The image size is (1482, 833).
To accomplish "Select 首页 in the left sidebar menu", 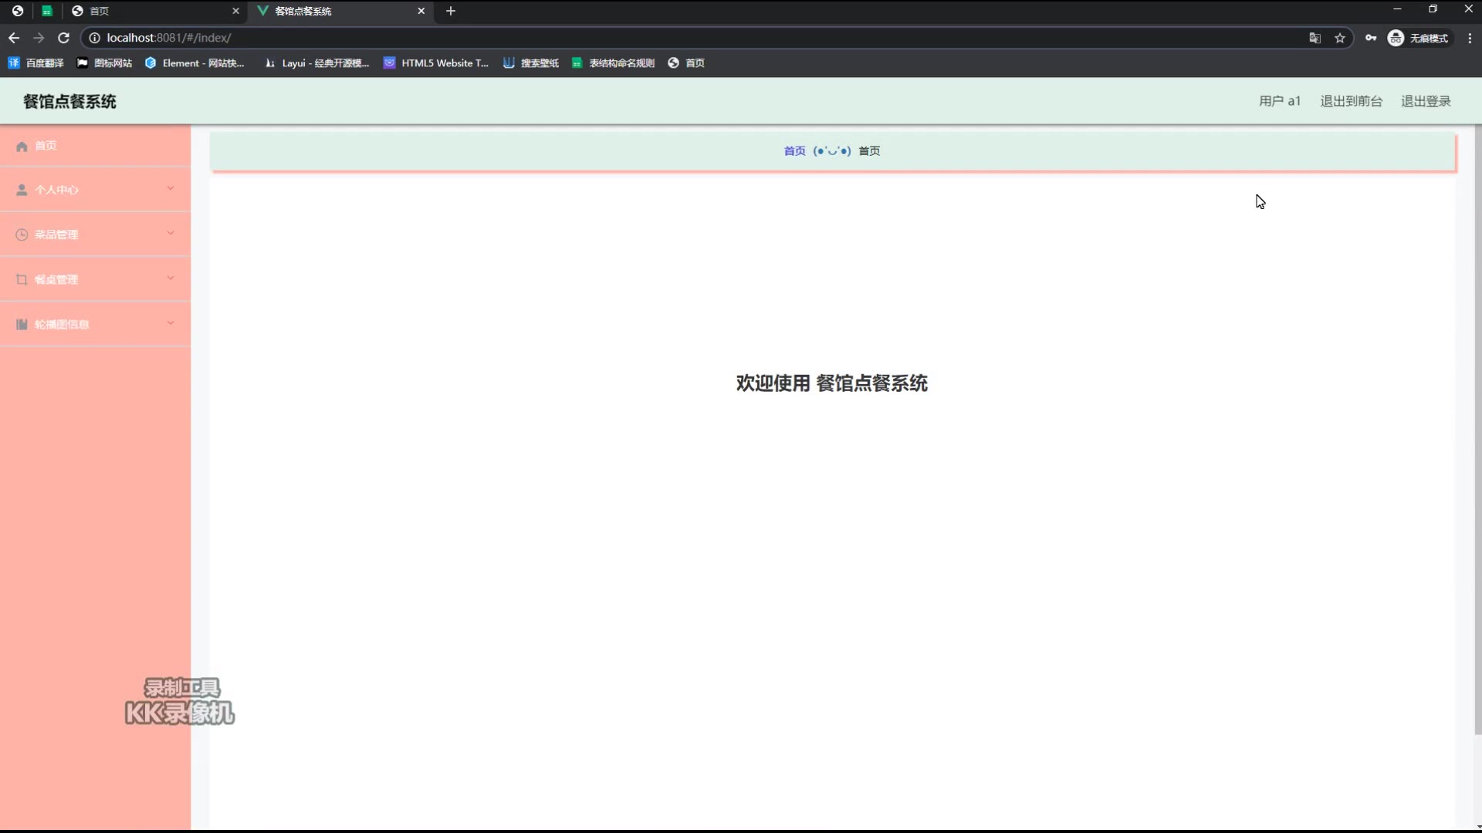I will pyautogui.click(x=95, y=146).
